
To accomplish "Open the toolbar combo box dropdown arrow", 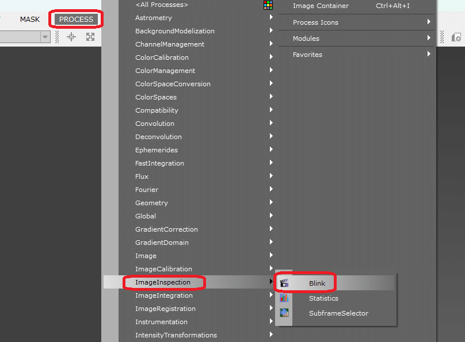I will [x=45, y=37].
